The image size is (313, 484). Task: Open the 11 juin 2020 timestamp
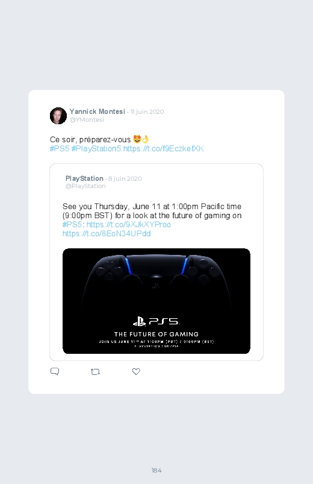(147, 112)
